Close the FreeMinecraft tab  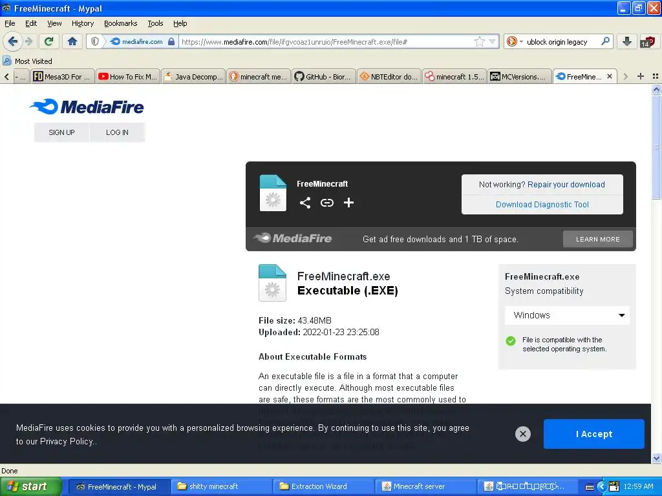609,76
